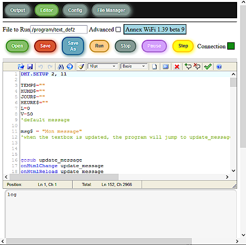Click code line HEURE$=""

coord(34,103)
